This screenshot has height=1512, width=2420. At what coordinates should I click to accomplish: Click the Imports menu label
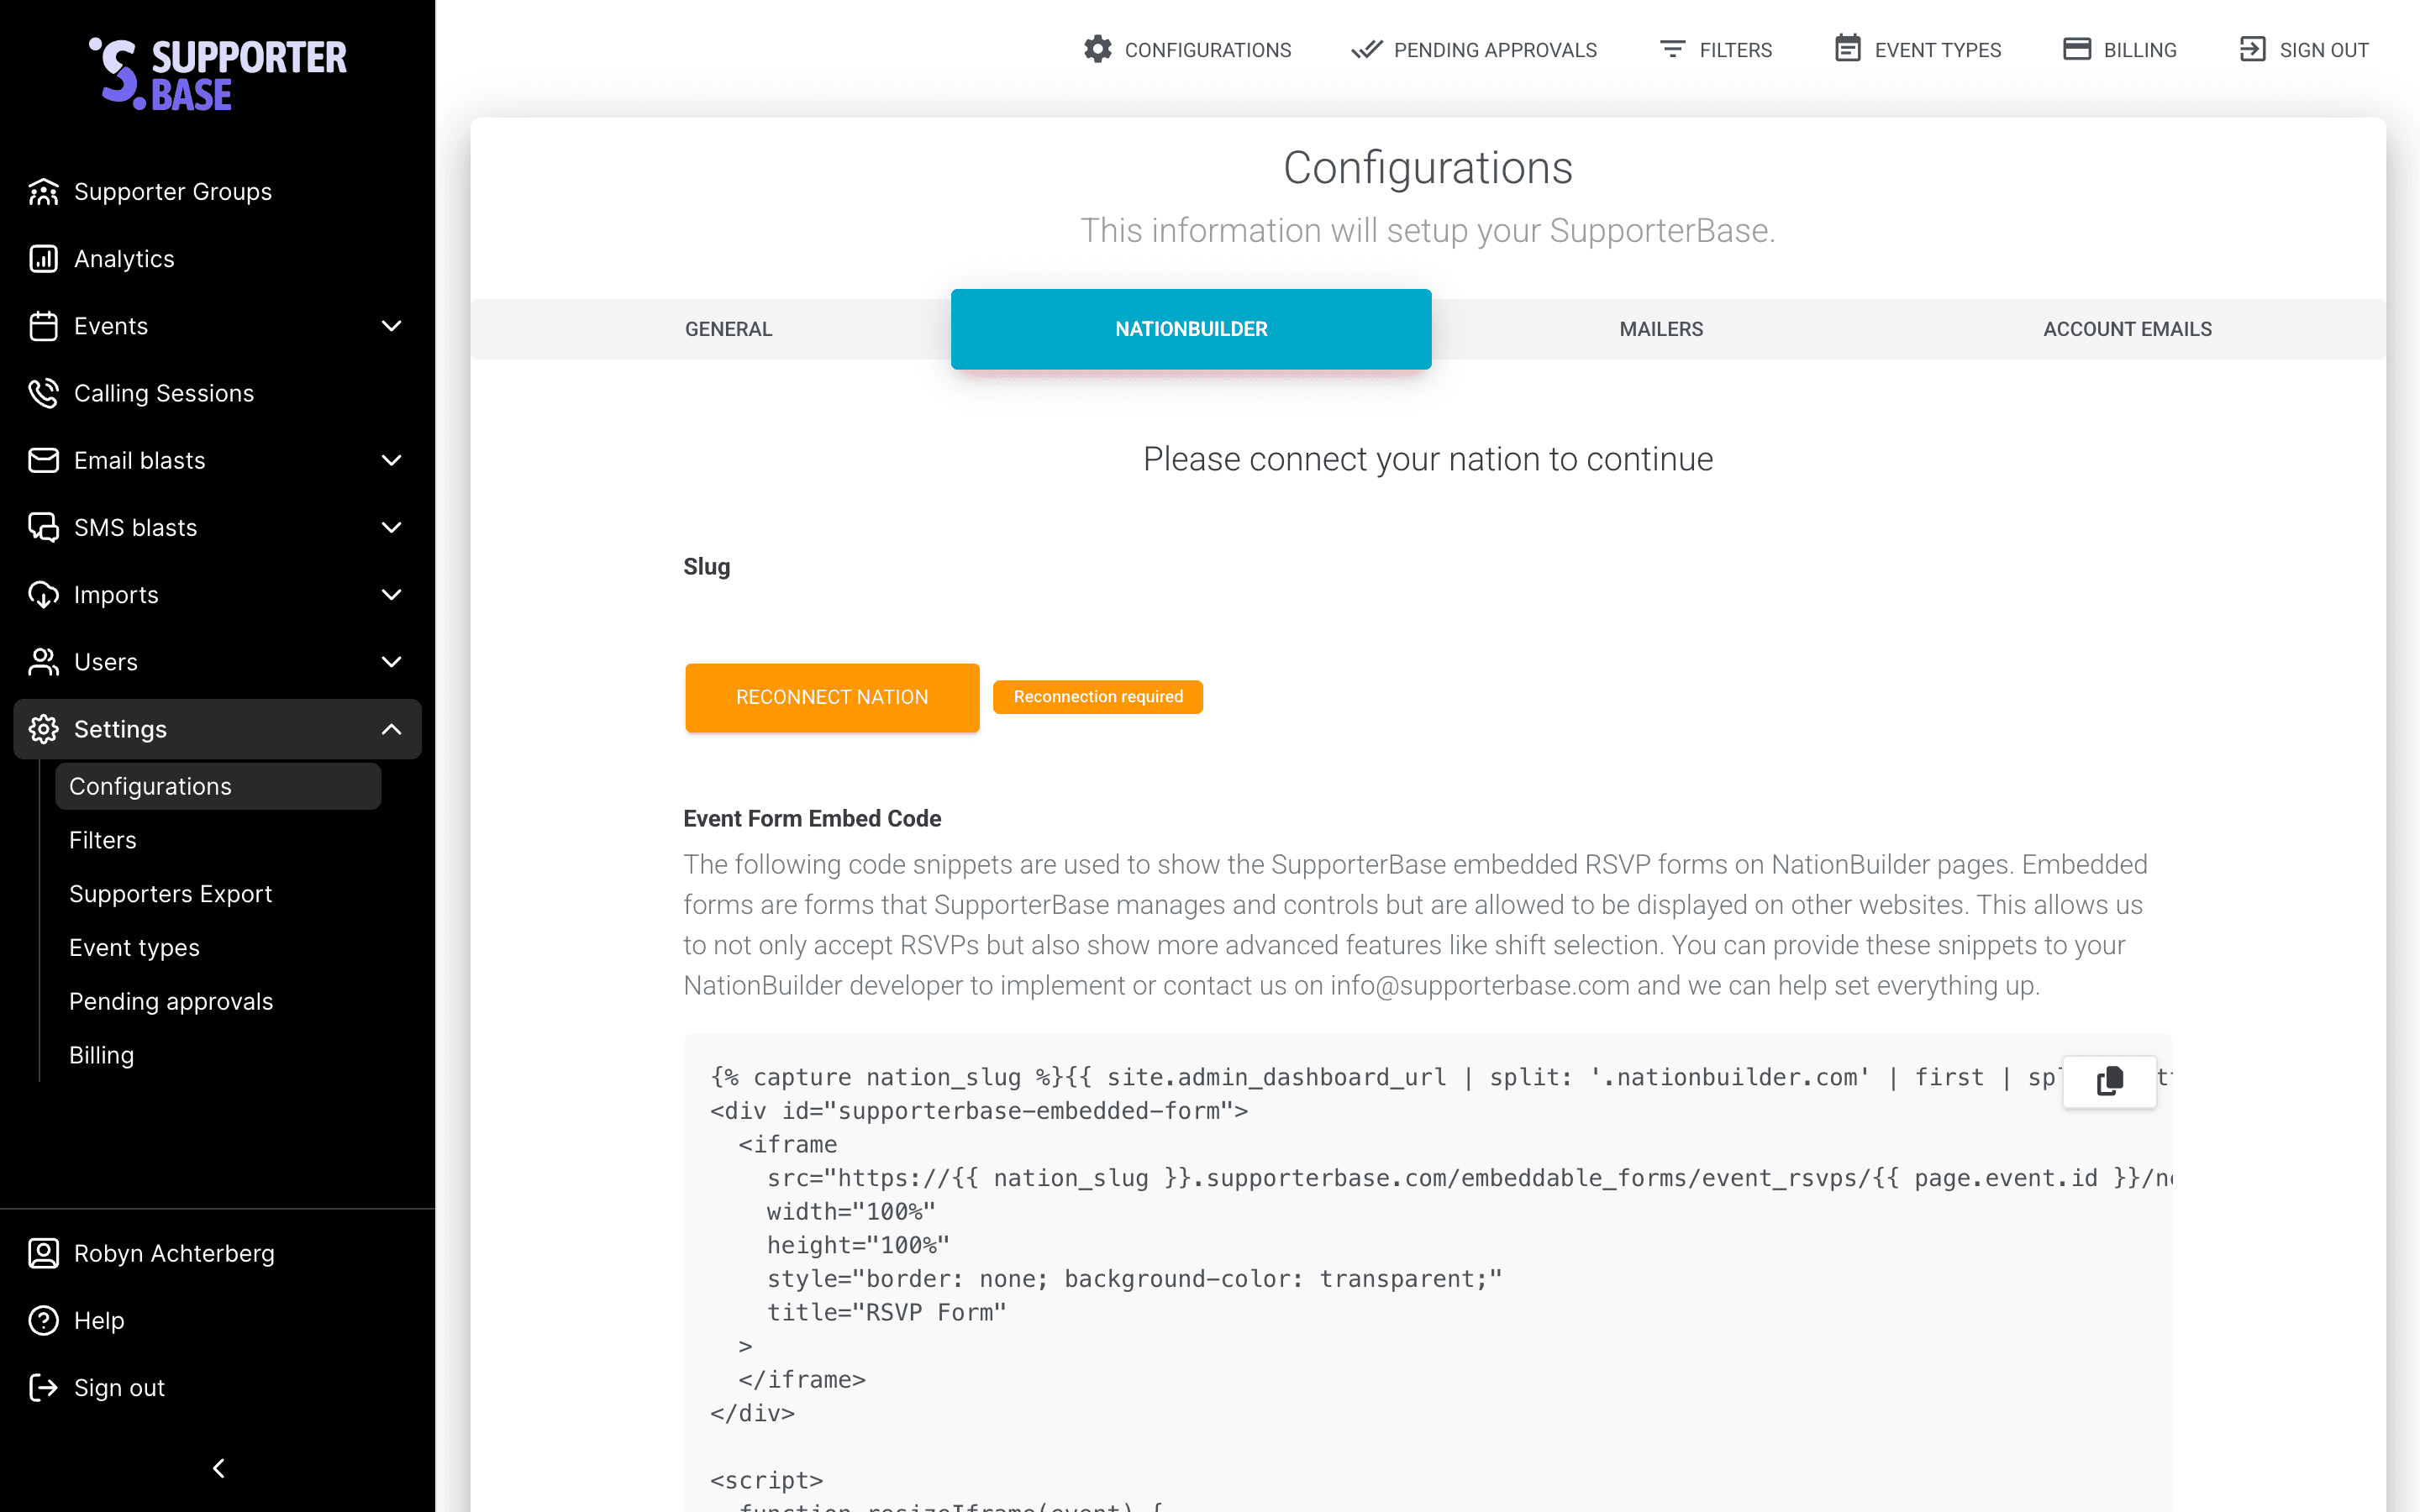tap(116, 595)
